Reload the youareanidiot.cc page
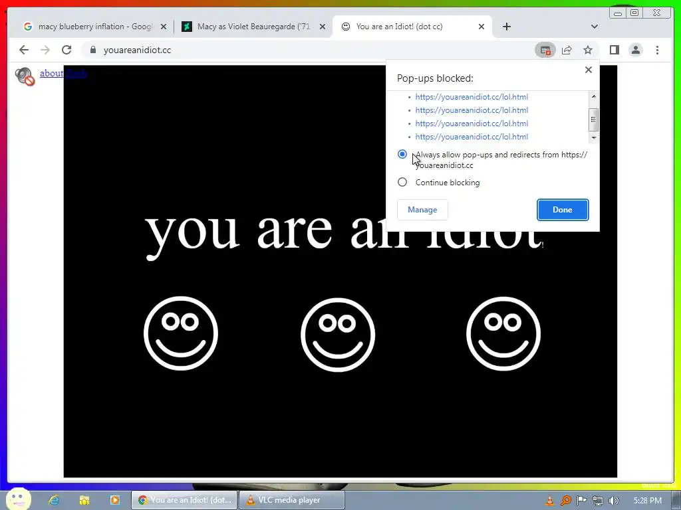 click(67, 50)
